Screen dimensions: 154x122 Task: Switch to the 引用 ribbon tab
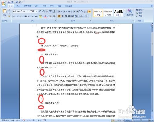[x=37, y=6]
